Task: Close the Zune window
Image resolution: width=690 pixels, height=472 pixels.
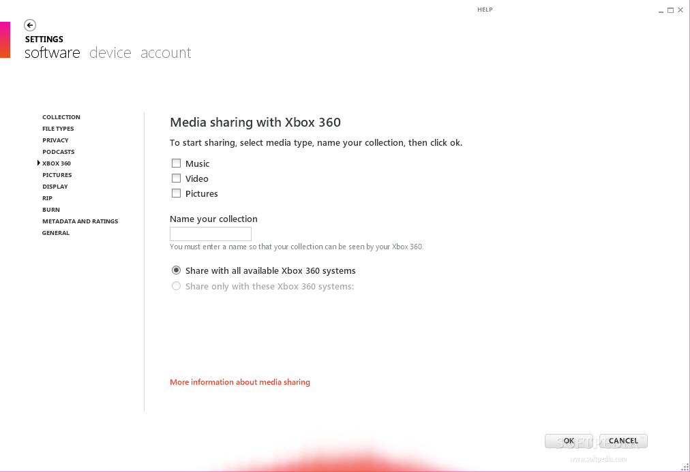Action: 680,10
